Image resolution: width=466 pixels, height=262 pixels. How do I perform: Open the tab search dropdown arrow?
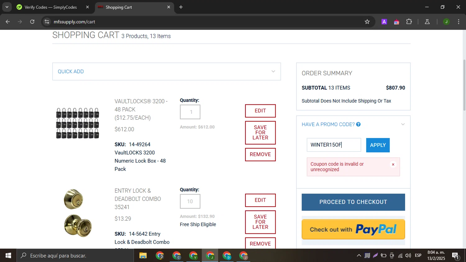[x=7, y=7]
